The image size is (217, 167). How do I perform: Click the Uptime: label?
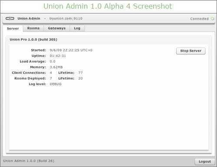coord(39,56)
